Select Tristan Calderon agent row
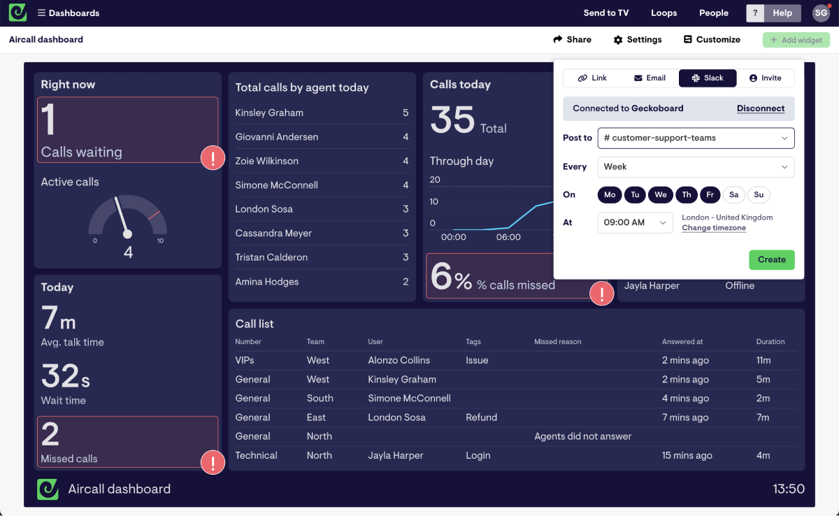Viewport: 839px width, 516px height. pyautogui.click(x=322, y=257)
